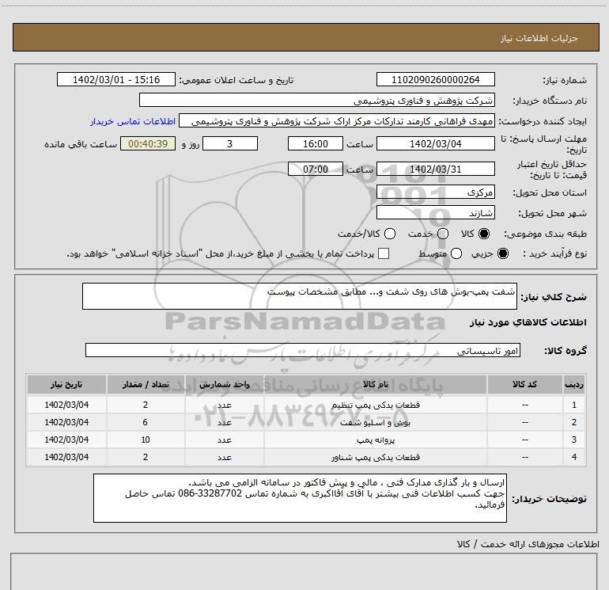Click واحد شمارش column header
The image size is (609, 590).
pos(225,384)
